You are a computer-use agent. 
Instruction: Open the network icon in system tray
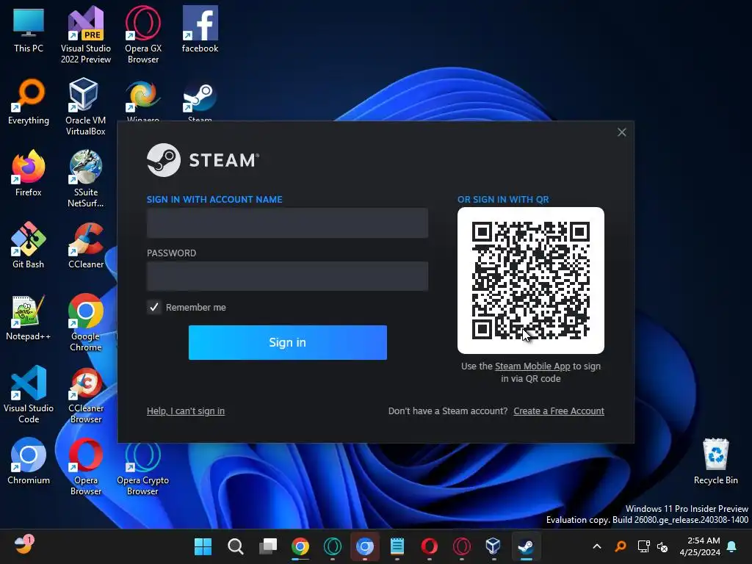click(x=643, y=546)
